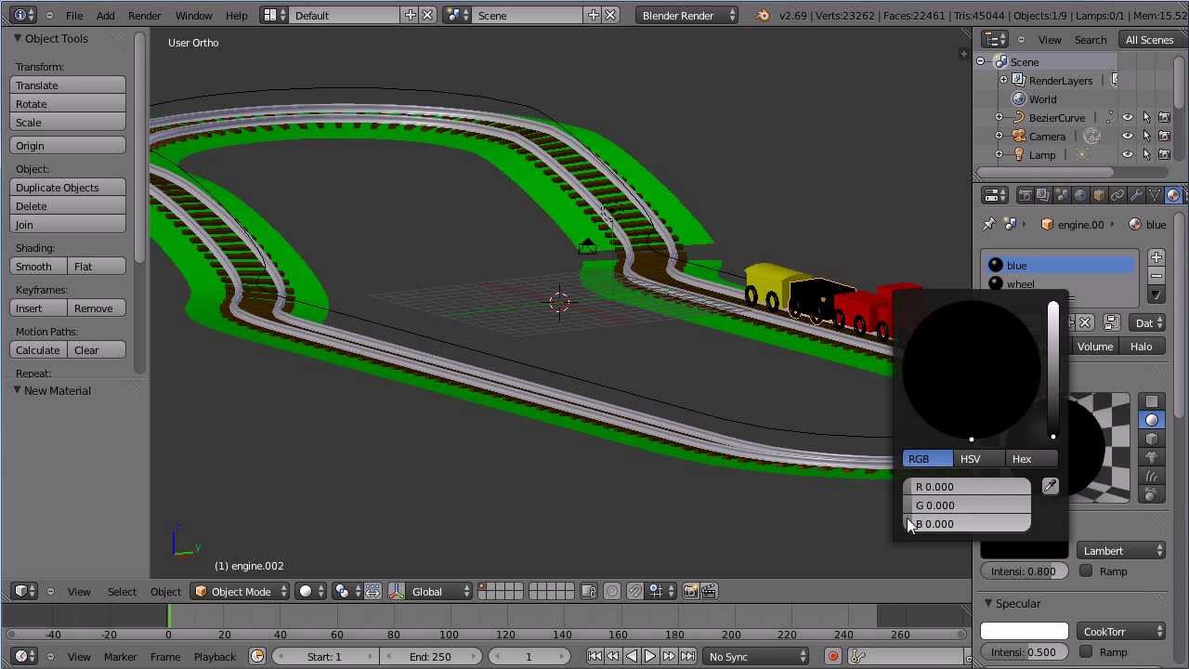The height and width of the screenshot is (669, 1189).
Task: Toggle Lamp visibility eye icon
Action: [1127, 155]
